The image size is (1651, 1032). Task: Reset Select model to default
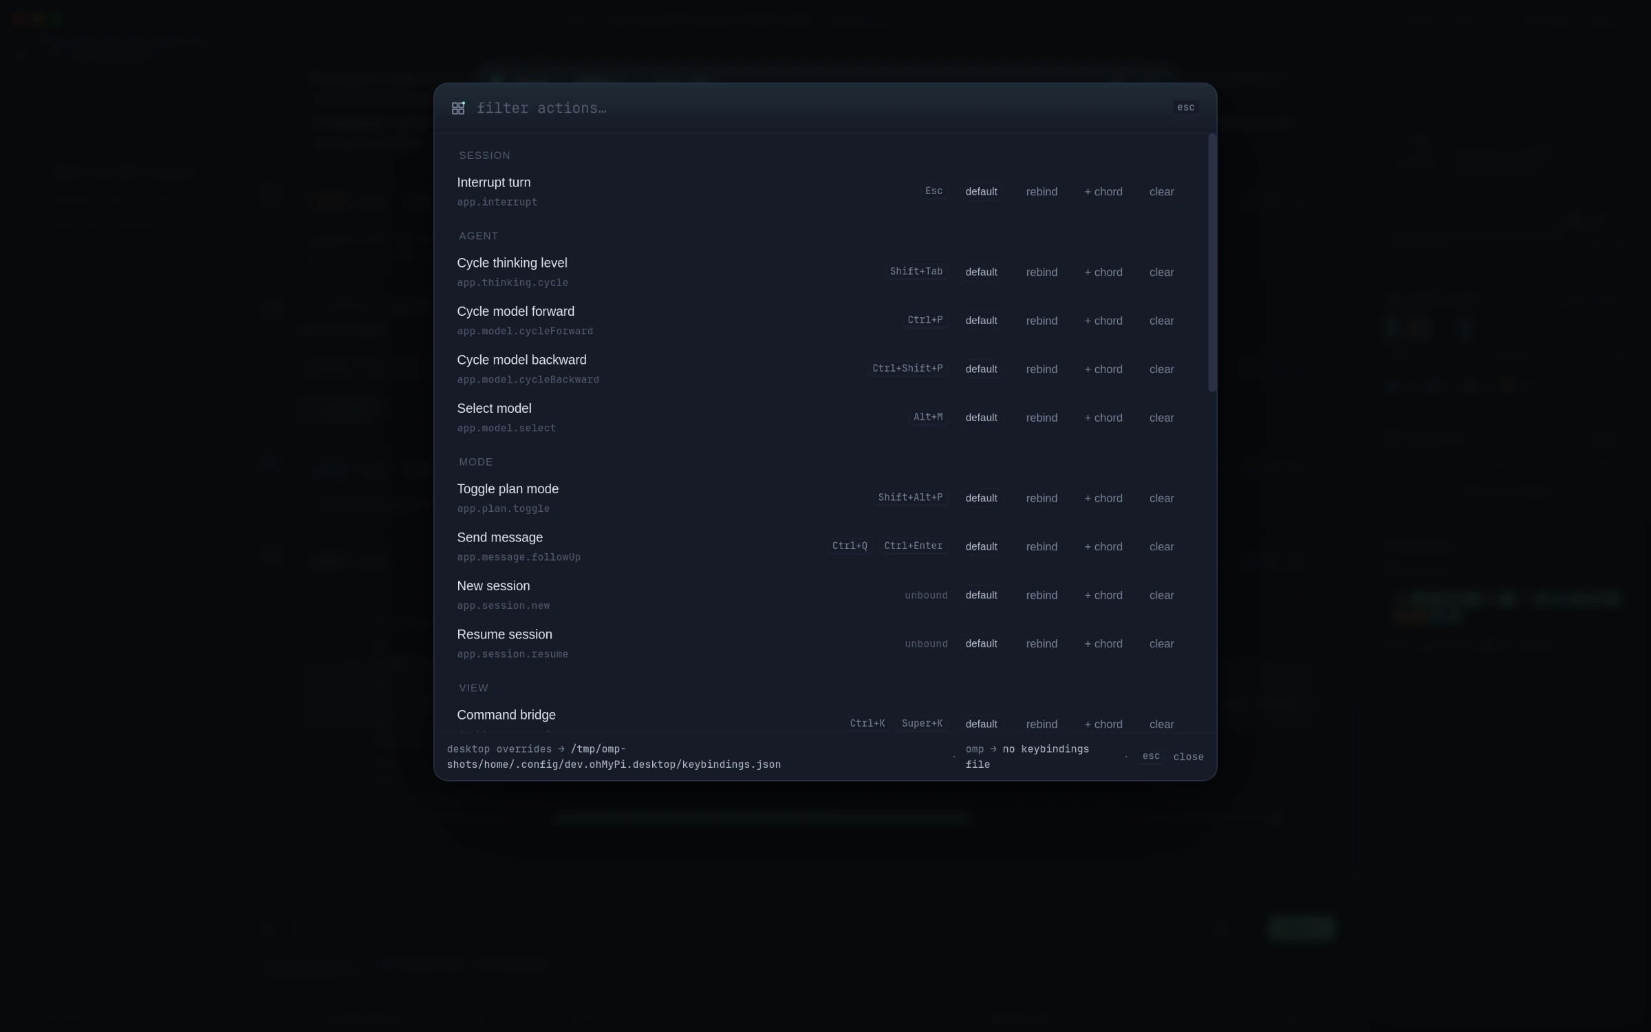coord(981,418)
